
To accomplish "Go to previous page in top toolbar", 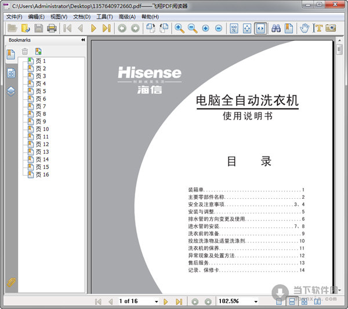I will pos(81,28).
